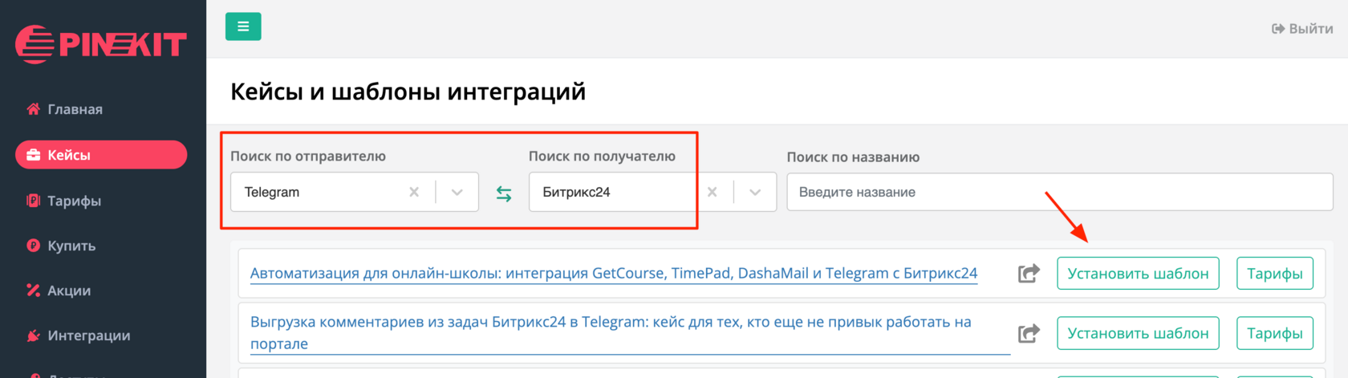The height and width of the screenshot is (378, 1348).
Task: Click the Pinkit logo
Action: point(101,44)
